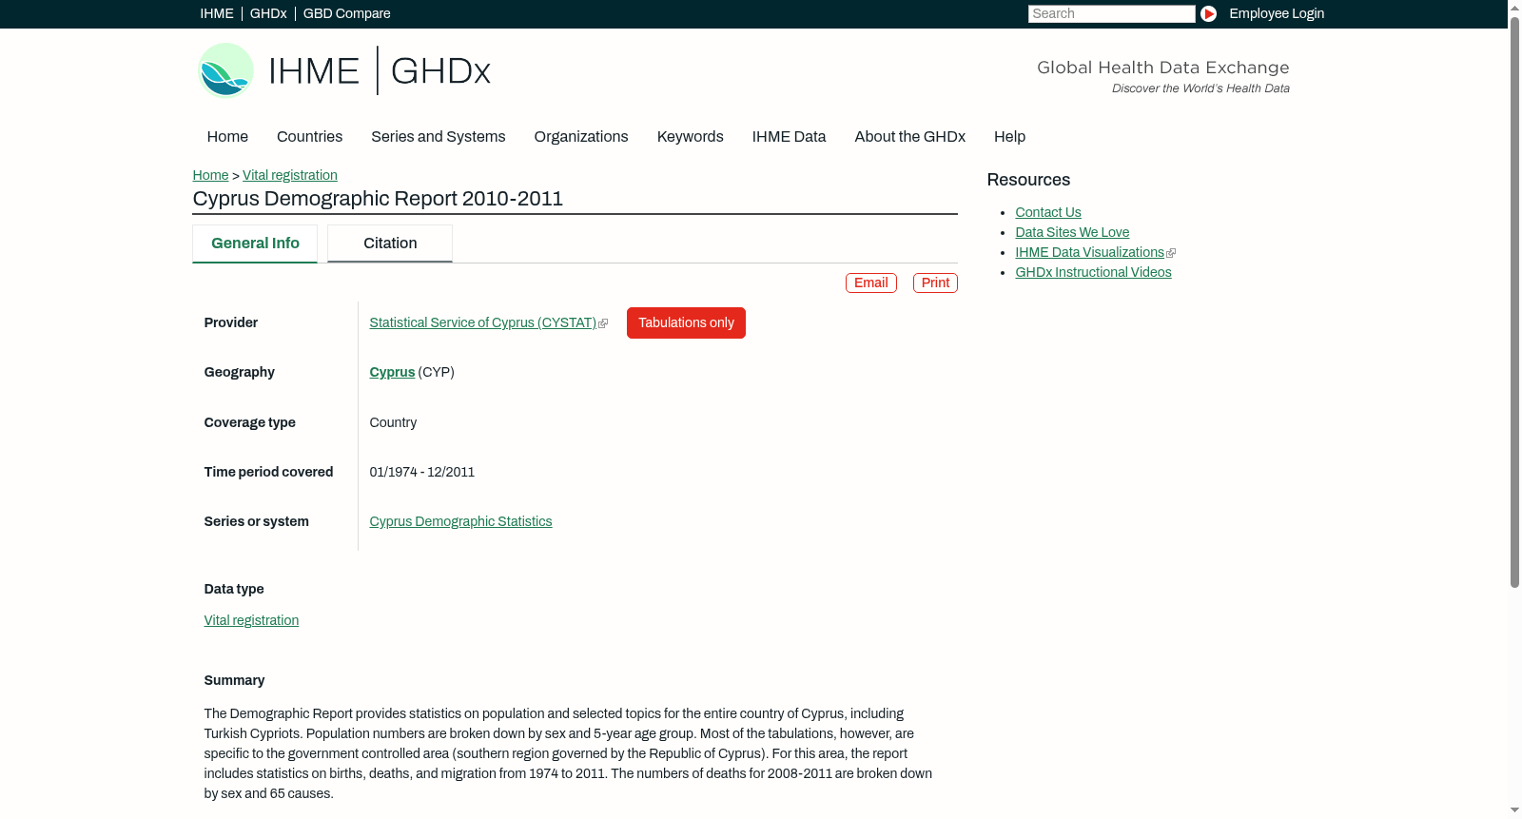Click the Tabulations only badge
The height and width of the screenshot is (819, 1522).
(x=686, y=322)
